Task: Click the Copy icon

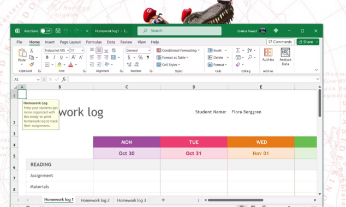Action: point(32,58)
